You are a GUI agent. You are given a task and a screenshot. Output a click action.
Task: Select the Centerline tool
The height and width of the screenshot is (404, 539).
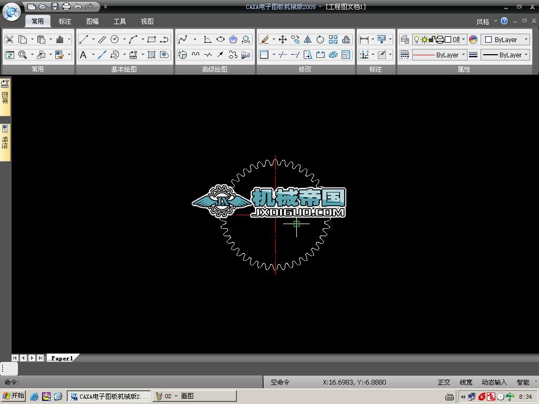click(102, 55)
